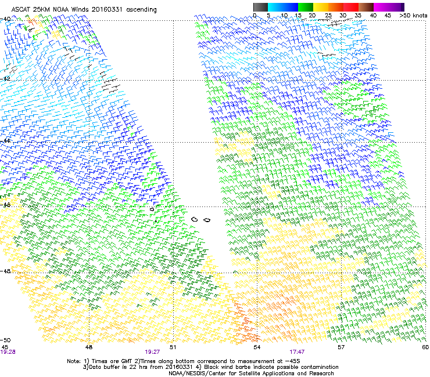Click the orange 25-30 knots legend swatch

point(336,7)
